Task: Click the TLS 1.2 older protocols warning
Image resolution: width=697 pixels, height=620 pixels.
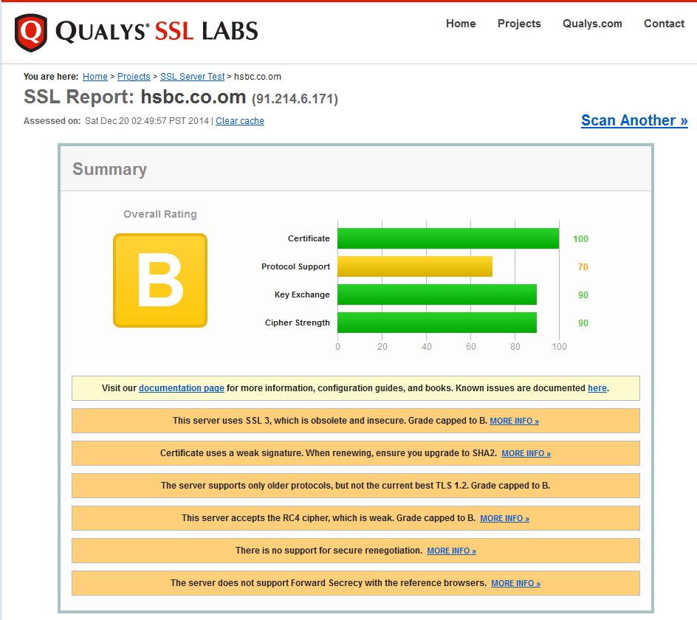Action: 356,486
